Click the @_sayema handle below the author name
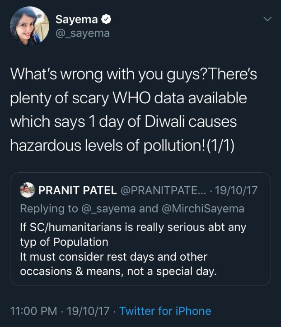Viewport: 281px width, 327px height. [82, 33]
